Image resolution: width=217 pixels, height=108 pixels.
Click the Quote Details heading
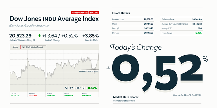(121, 13)
